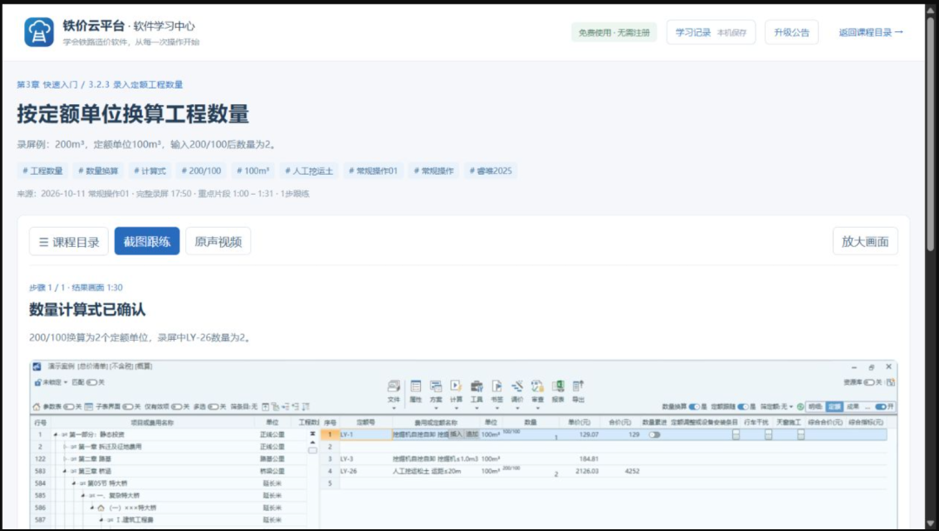Click the 工具 toolbox toolbar icon
The width and height of the screenshot is (939, 531).
pos(476,386)
